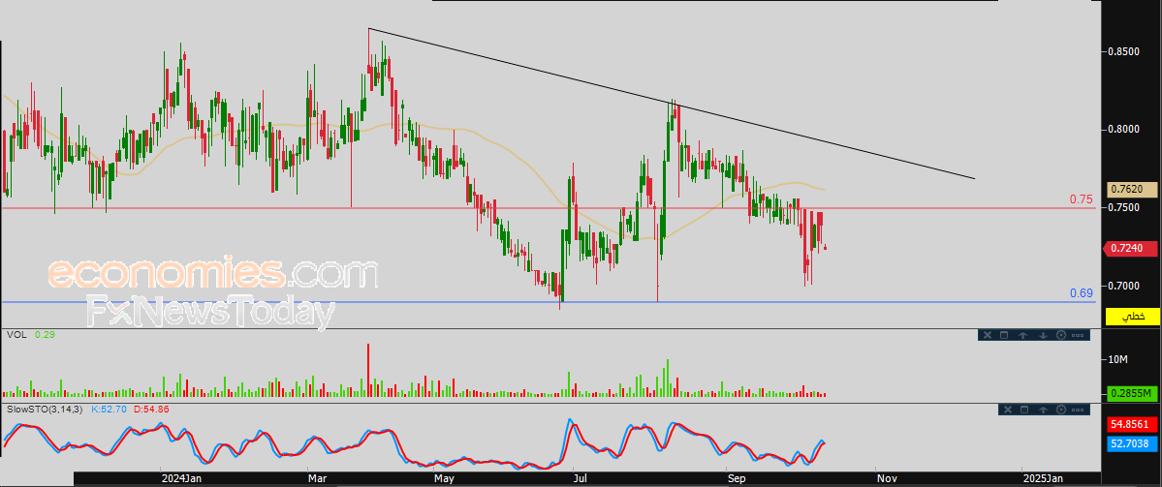The image size is (1162, 487).
Task: Click the 0.8500 price axis label
Action: 1123,52
